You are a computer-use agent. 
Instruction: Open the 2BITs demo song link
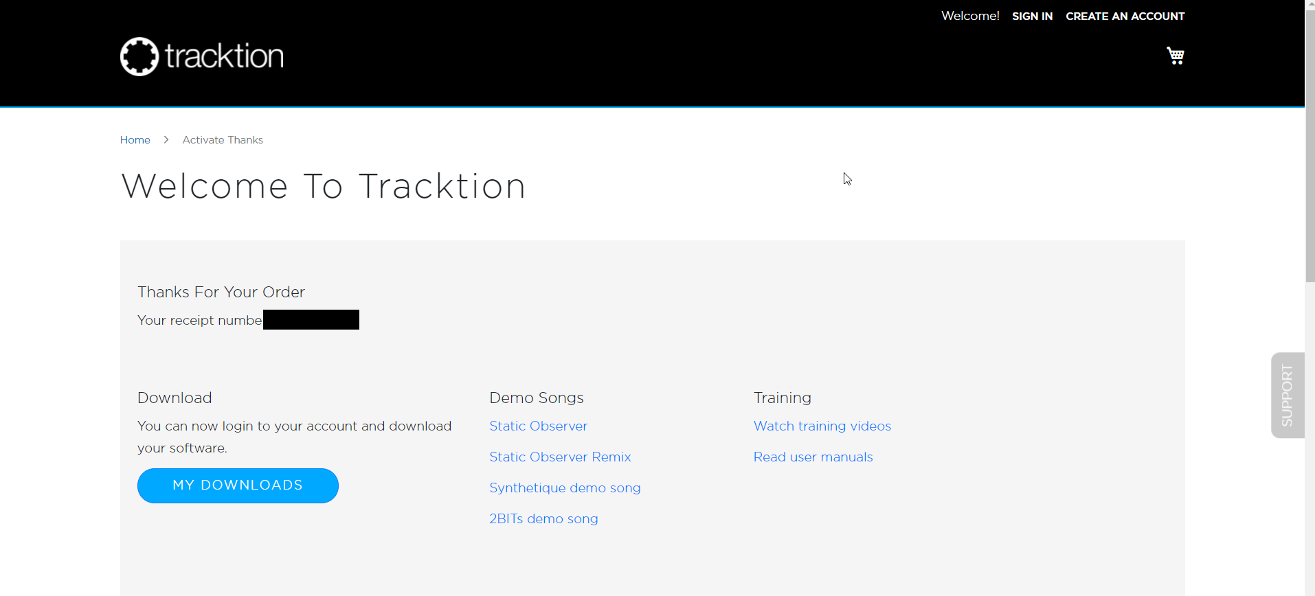point(543,518)
